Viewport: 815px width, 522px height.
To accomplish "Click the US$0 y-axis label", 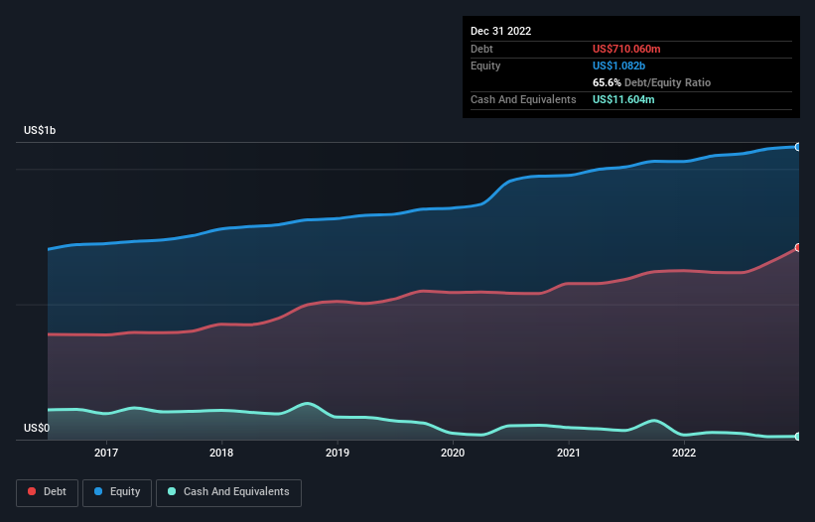I will (x=37, y=428).
